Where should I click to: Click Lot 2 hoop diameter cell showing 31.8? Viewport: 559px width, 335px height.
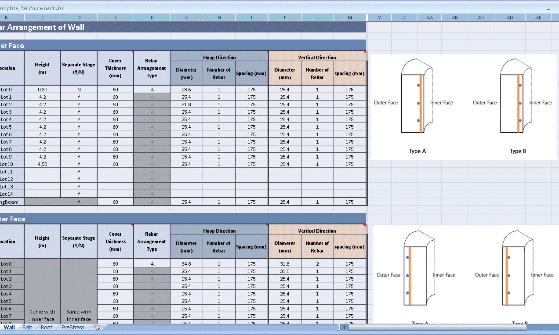click(186, 104)
